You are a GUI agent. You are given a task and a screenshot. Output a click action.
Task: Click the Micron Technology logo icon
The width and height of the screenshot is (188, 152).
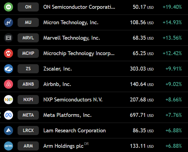pyautogui.click(x=8, y=22)
